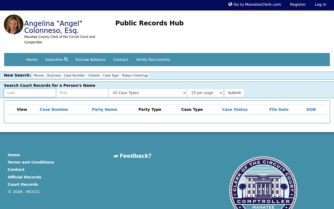Start a new Business search
Viewport: 334px width, 209px height.
click(x=54, y=76)
